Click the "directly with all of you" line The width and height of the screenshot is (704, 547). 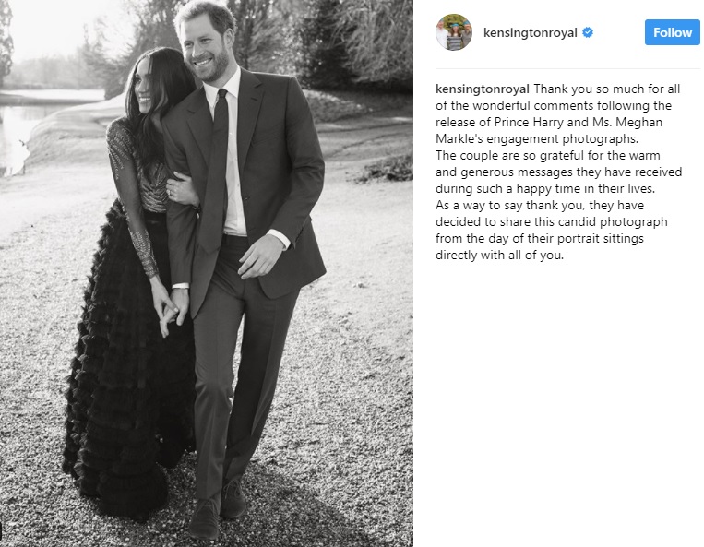[x=499, y=255]
